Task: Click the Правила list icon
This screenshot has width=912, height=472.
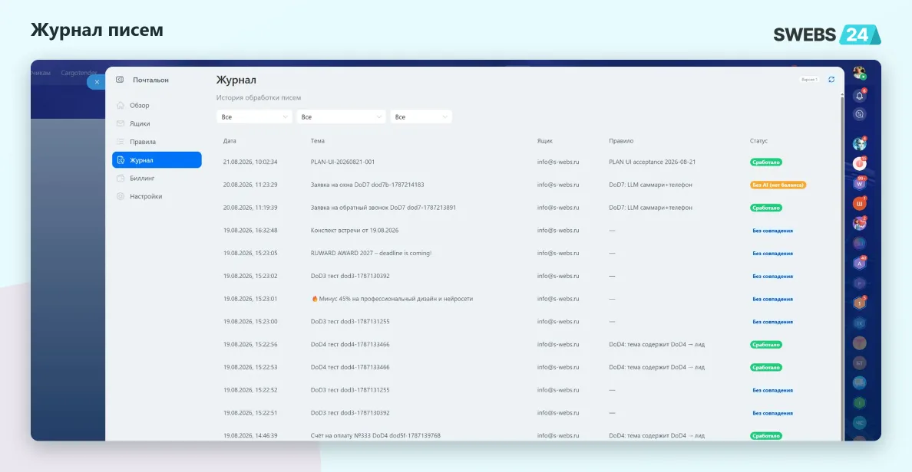Action: coord(121,142)
